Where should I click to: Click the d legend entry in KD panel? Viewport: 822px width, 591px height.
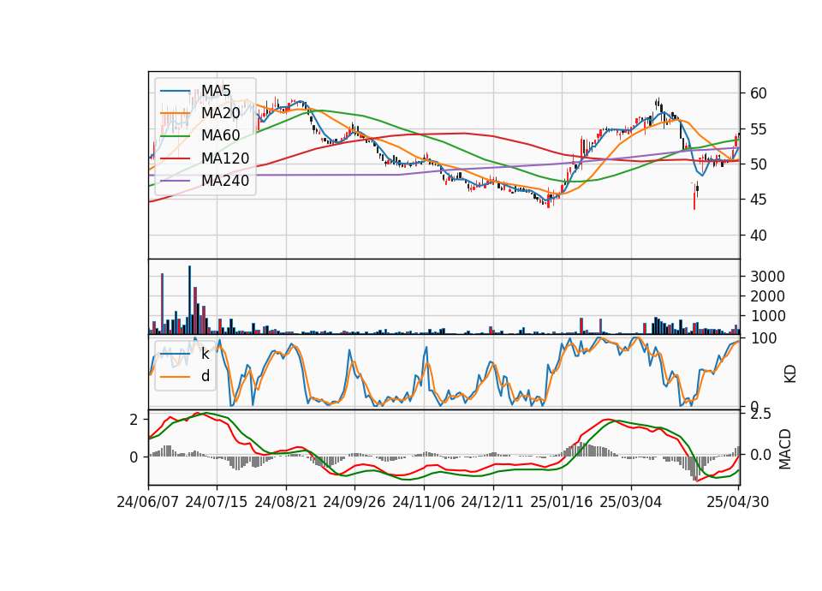(205, 376)
